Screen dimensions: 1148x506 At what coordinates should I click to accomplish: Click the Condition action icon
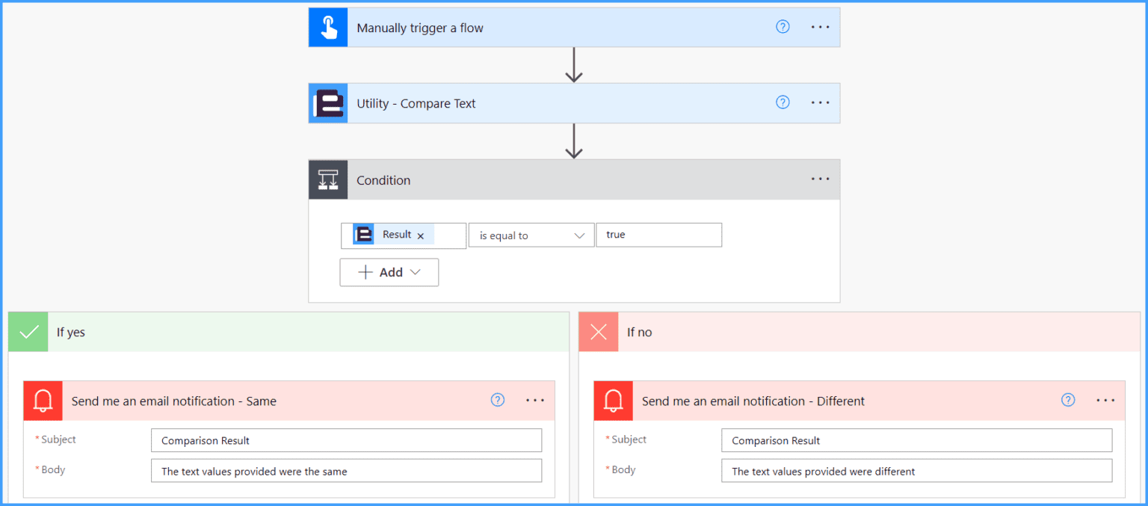tap(327, 179)
